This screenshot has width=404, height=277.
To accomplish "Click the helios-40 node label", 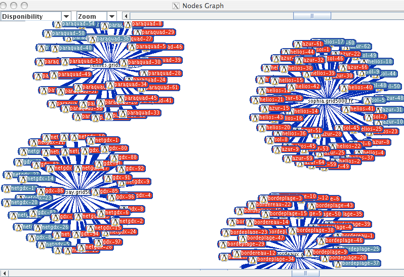I will pyautogui.click(x=361, y=88).
